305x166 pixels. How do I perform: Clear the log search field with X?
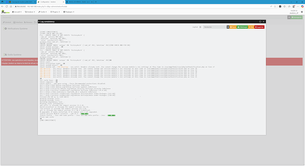(x=228, y=27)
